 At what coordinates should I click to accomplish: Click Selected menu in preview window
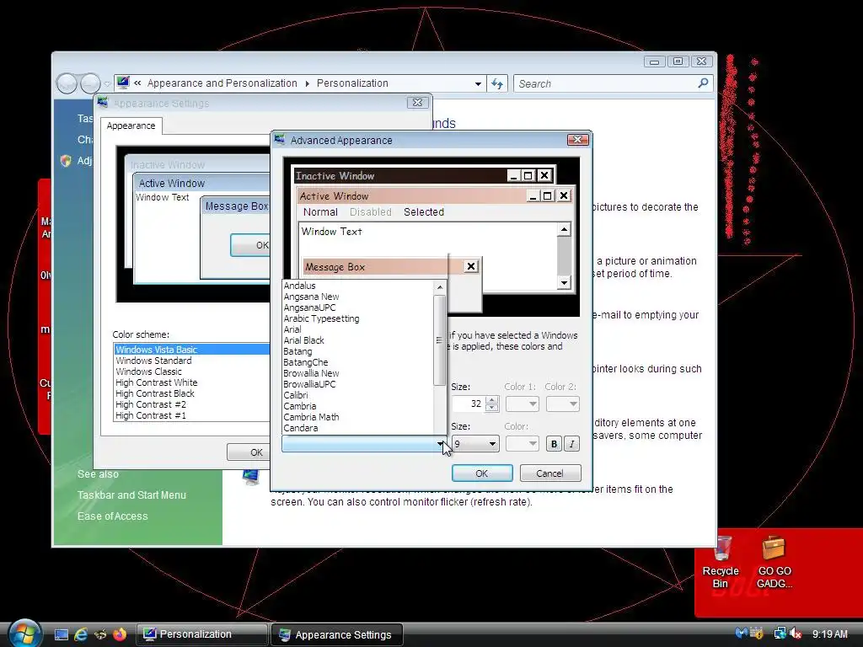tap(424, 211)
